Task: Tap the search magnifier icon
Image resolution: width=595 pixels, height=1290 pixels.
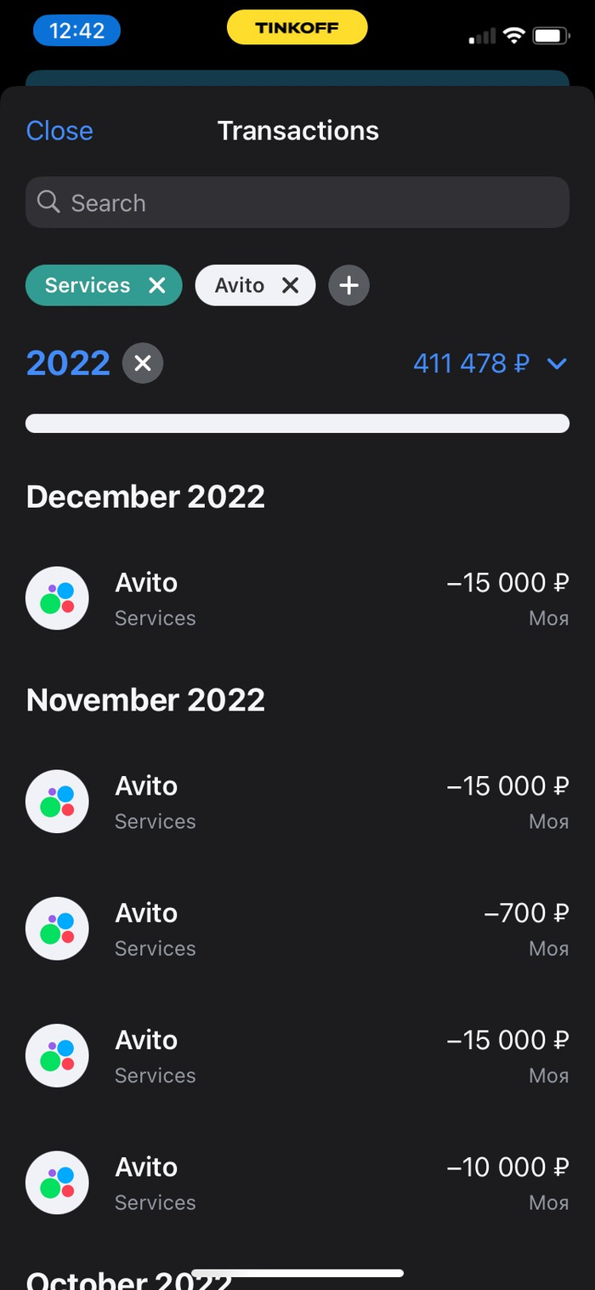Action: (x=49, y=203)
